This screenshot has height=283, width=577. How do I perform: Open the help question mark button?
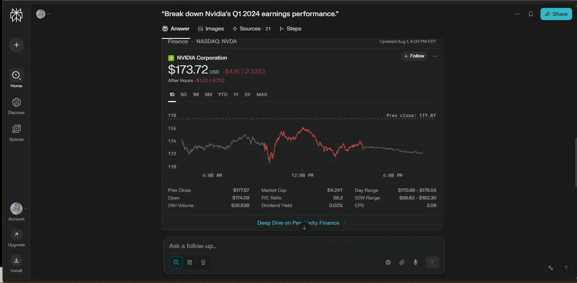tap(566, 267)
